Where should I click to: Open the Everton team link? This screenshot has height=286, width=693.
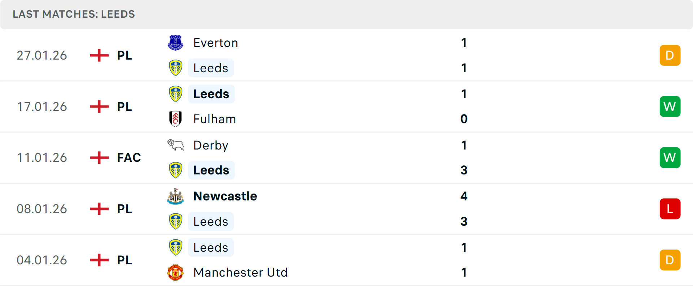click(x=215, y=43)
